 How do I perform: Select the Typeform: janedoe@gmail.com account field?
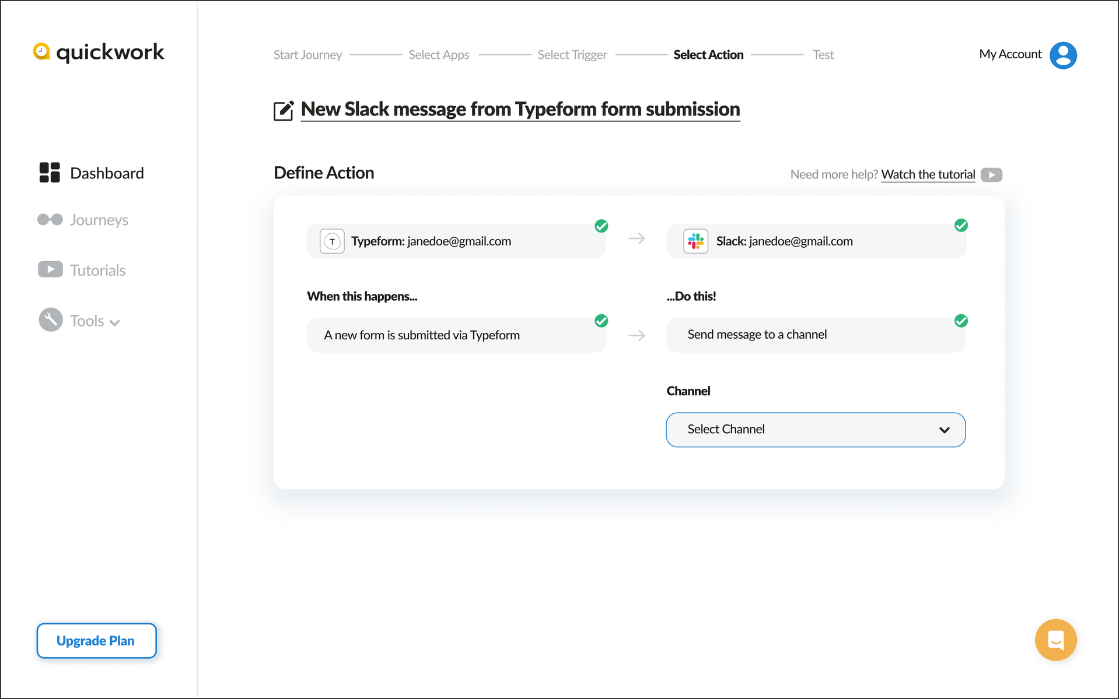pos(456,241)
